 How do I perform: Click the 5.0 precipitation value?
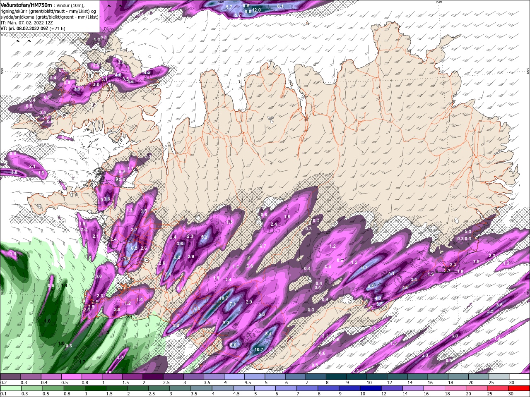[x=262, y=314]
